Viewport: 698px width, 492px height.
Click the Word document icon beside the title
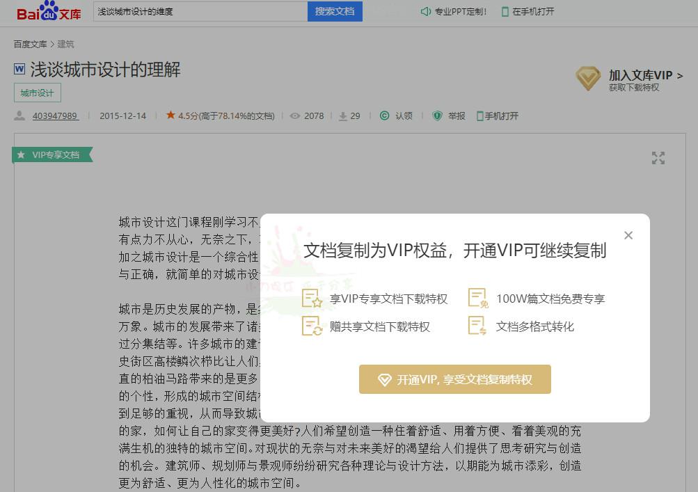(x=19, y=68)
